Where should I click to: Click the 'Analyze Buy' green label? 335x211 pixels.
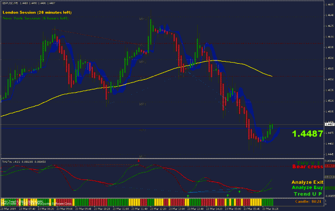[x=308, y=187]
